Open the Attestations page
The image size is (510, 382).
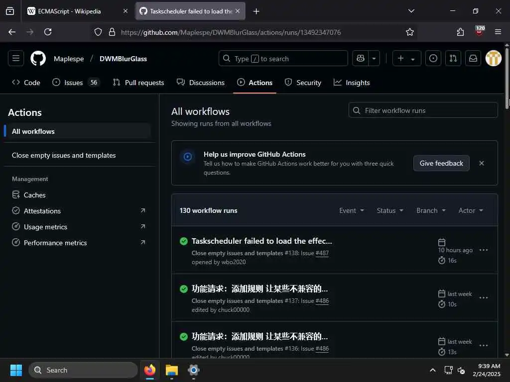[x=79, y=211]
